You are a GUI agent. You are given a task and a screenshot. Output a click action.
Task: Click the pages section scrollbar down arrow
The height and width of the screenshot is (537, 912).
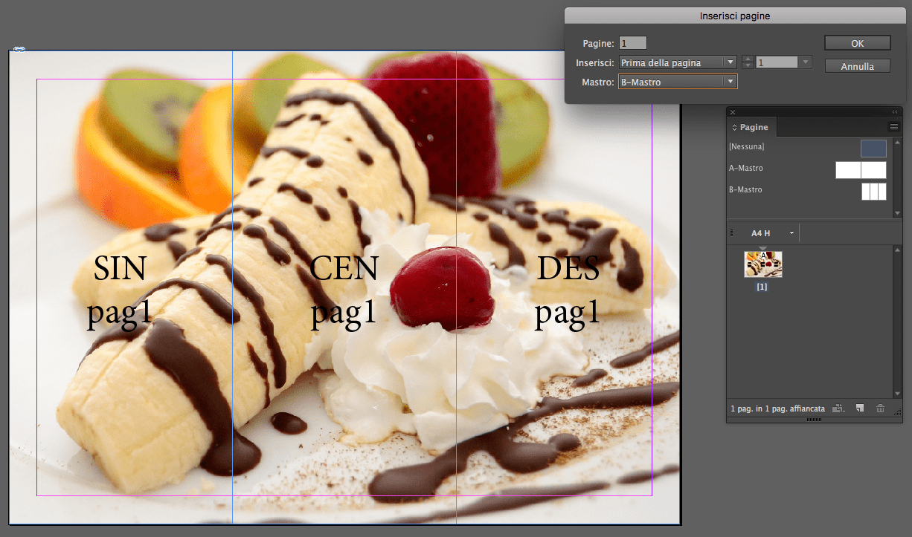click(x=897, y=393)
